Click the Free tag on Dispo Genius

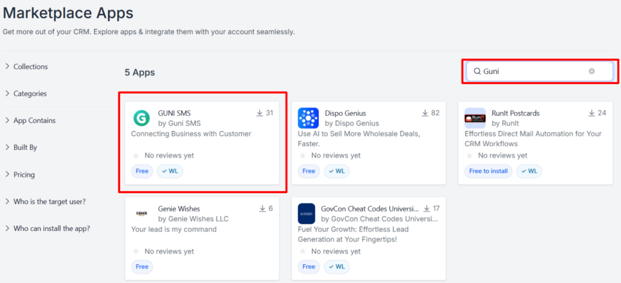(309, 171)
